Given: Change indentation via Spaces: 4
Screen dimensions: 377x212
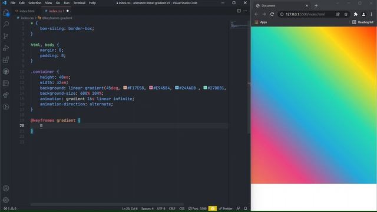Looking at the screenshot, I should 147,208.
